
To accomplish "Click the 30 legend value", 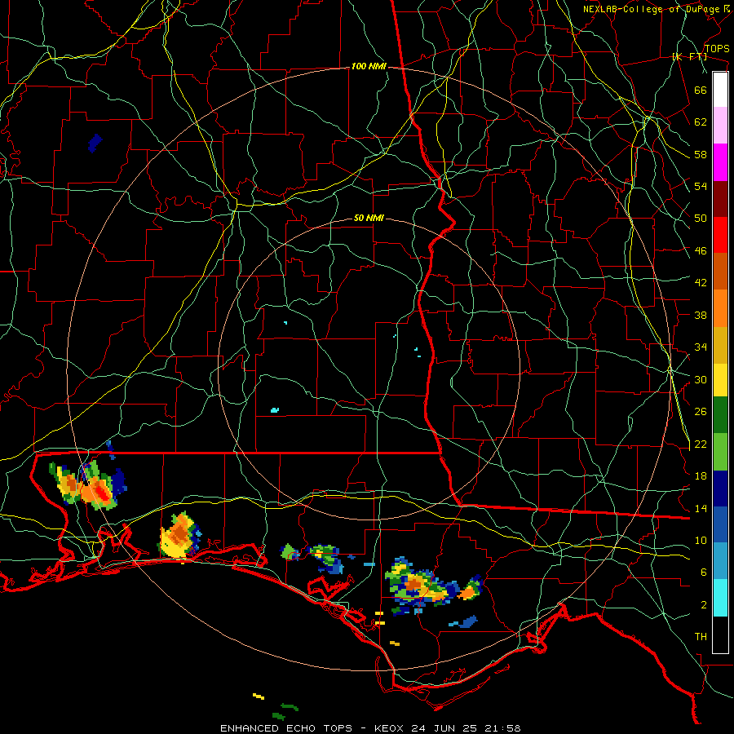I will tap(701, 379).
